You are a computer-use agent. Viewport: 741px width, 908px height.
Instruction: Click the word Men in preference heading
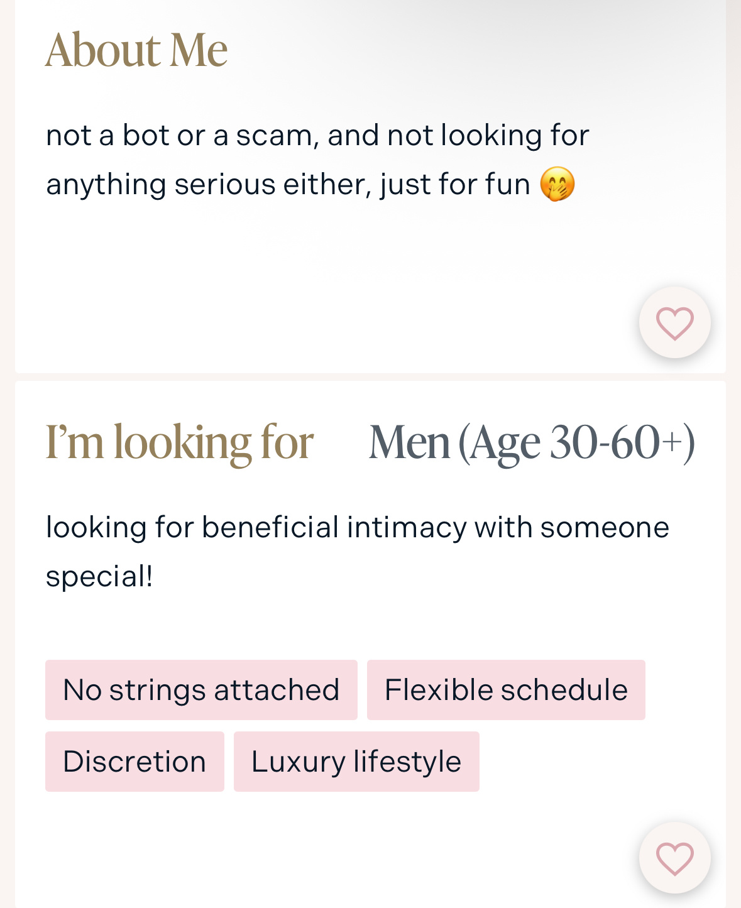pyautogui.click(x=409, y=442)
